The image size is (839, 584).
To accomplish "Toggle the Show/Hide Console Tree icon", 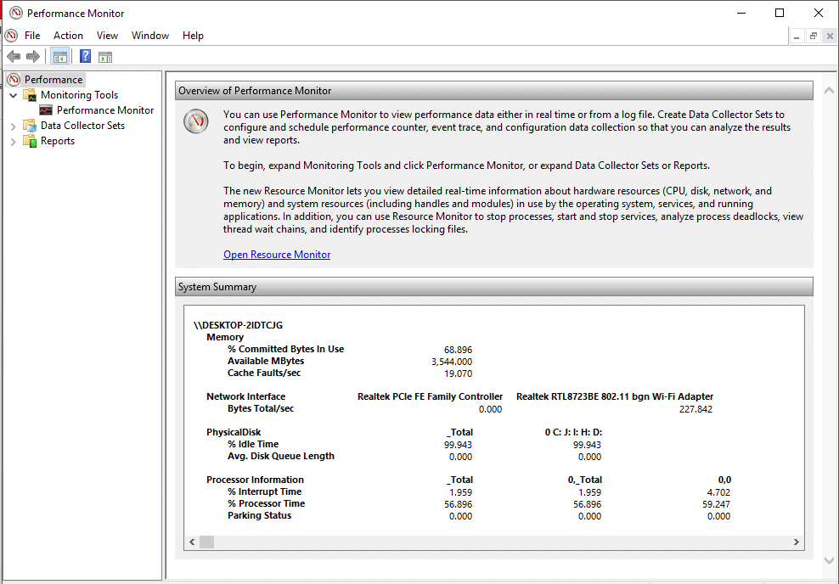I will tap(59, 57).
